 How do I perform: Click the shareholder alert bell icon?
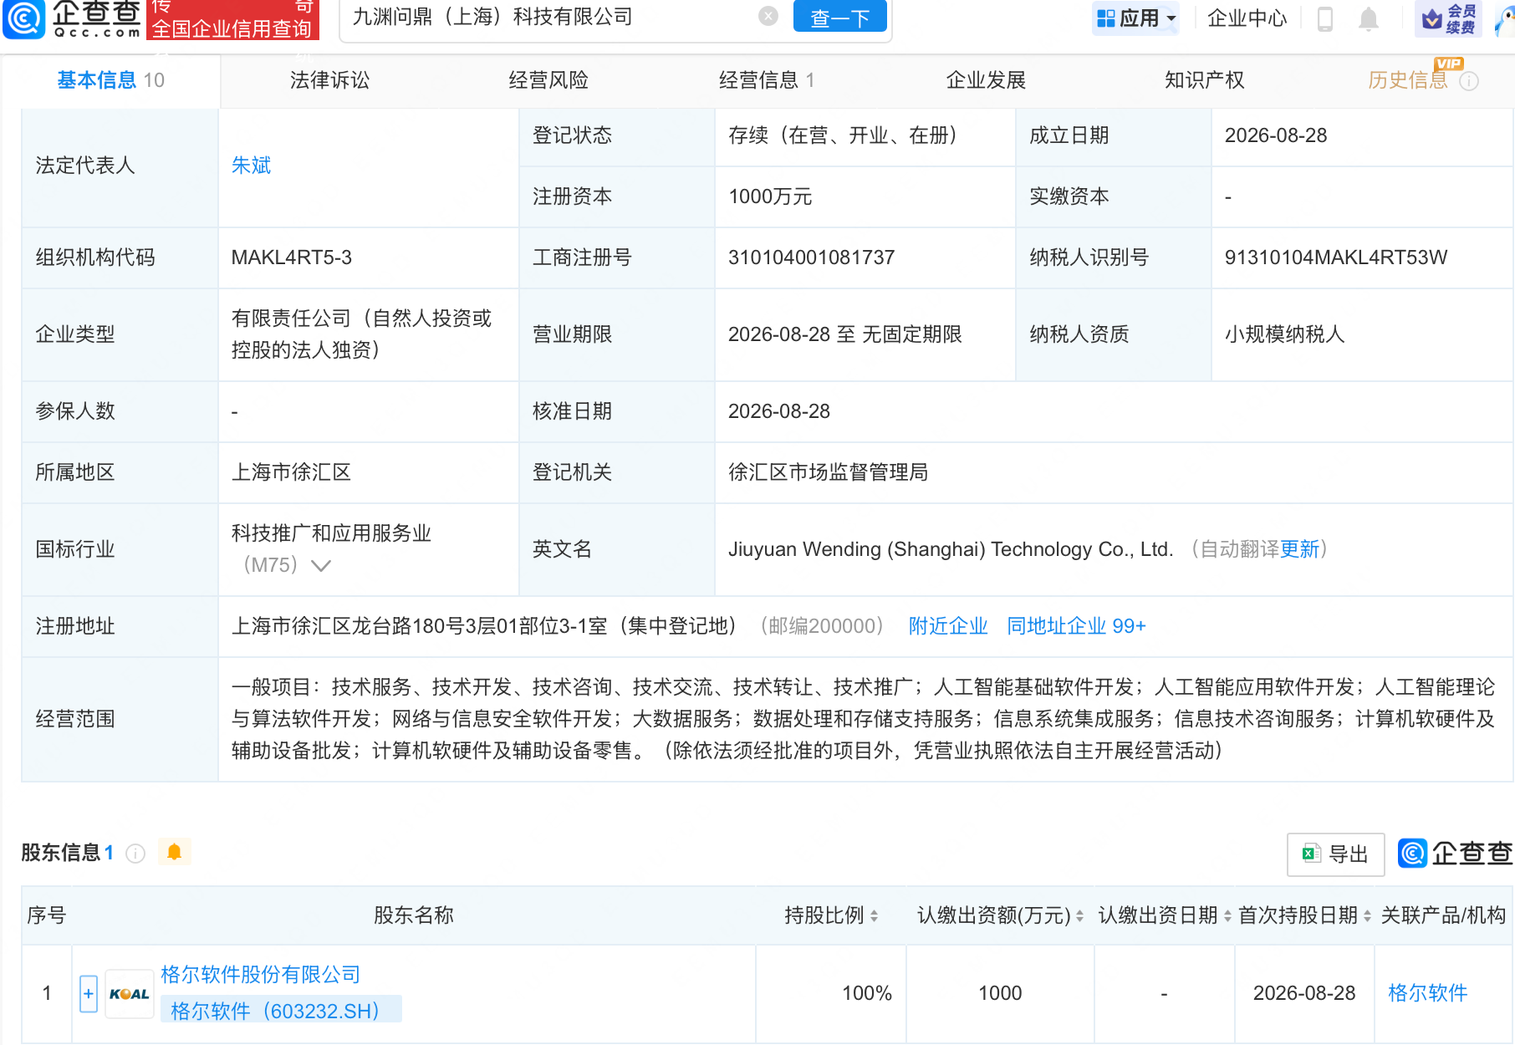click(x=174, y=852)
